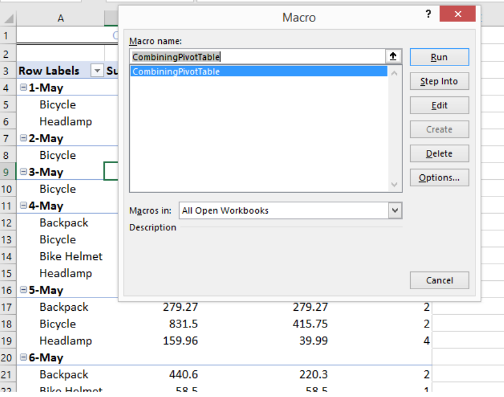504x397 pixels.
Task: Click the Edit macro button
Action: tap(439, 105)
